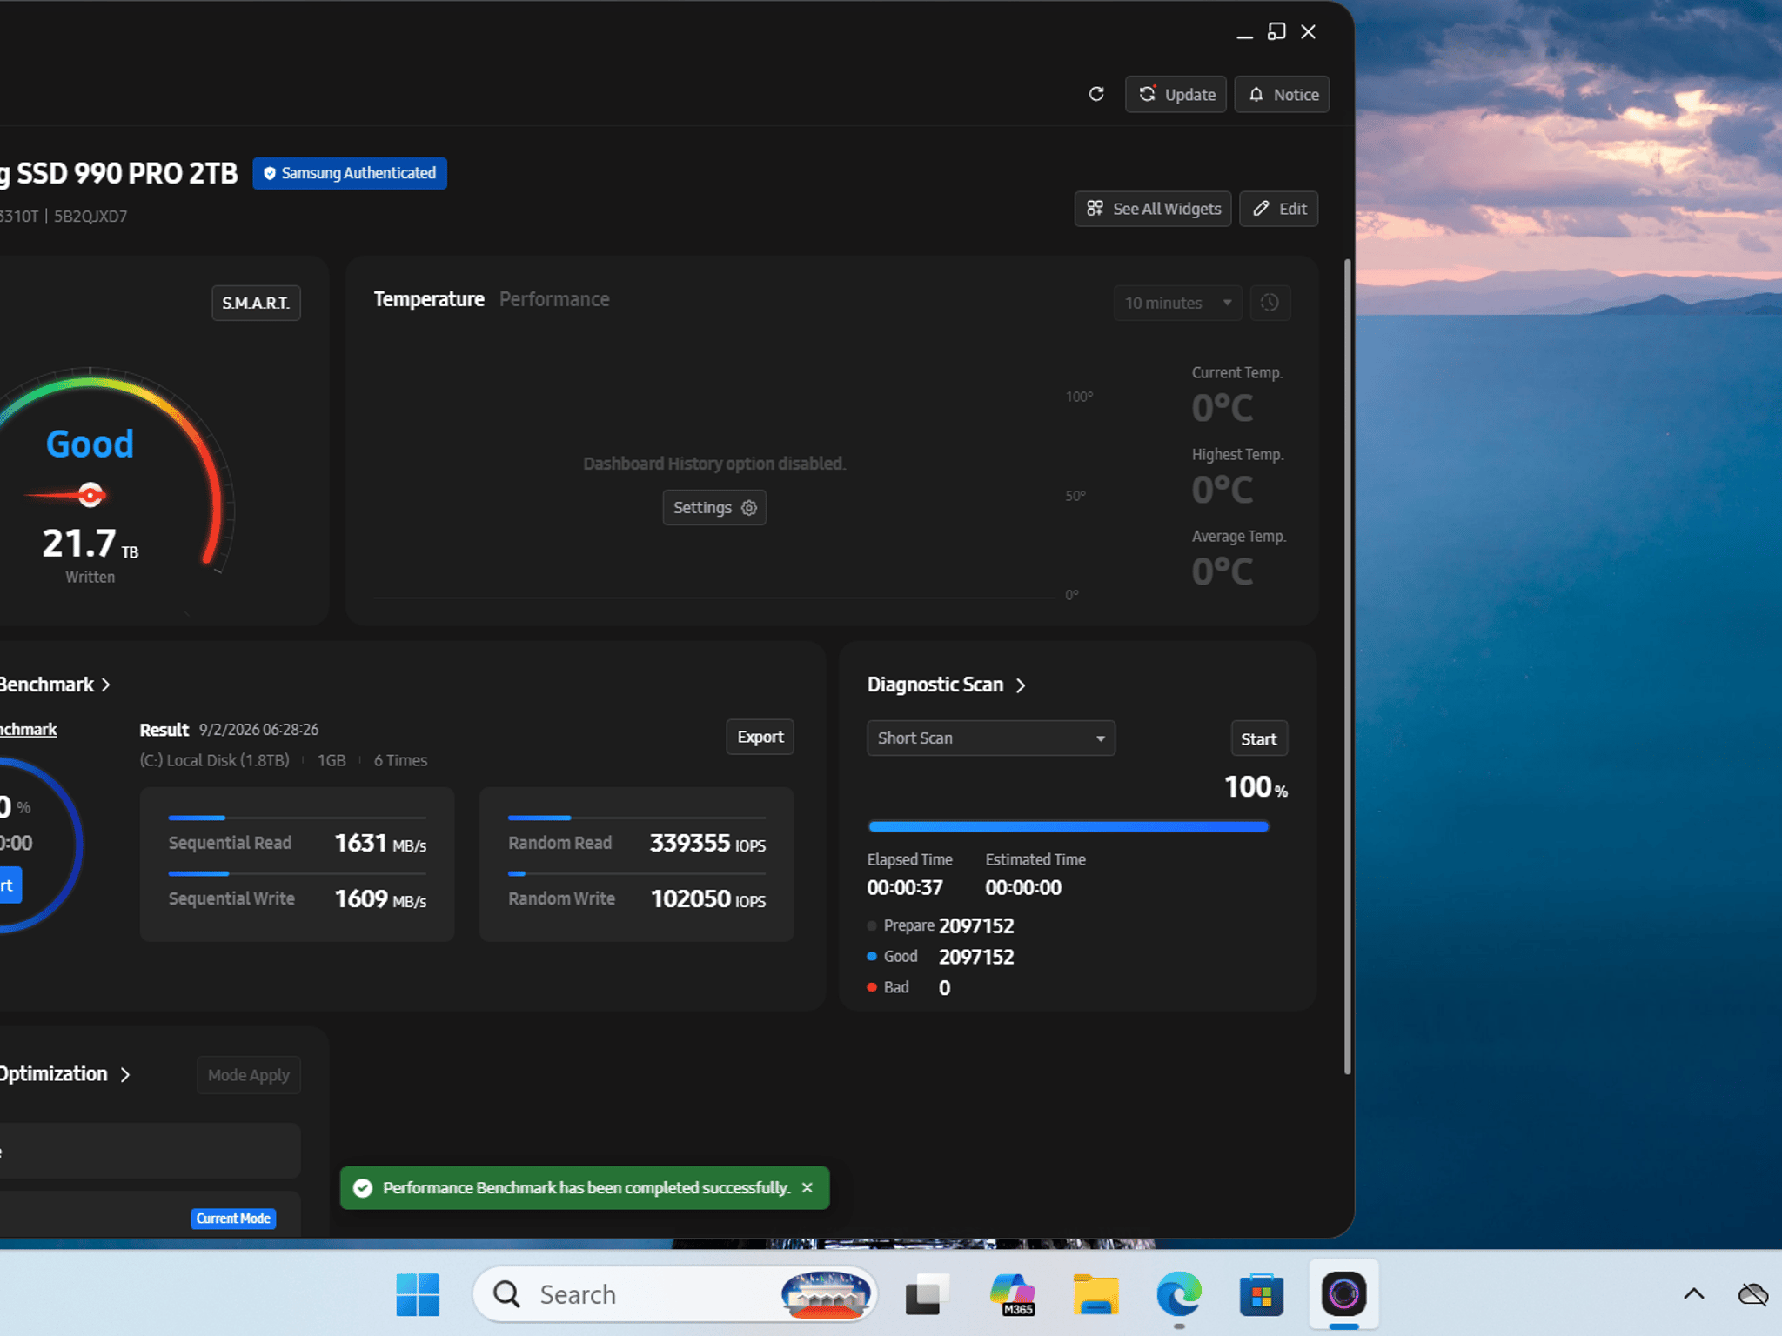Click the Edit pencil button

[x=1279, y=209]
